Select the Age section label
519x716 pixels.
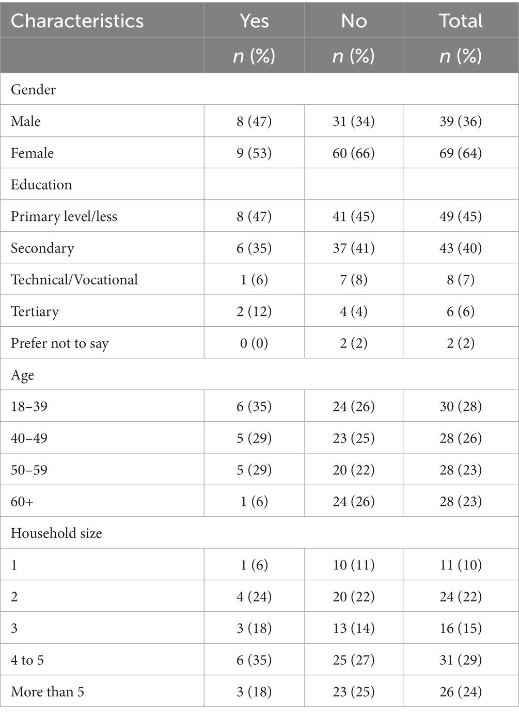pos(23,375)
